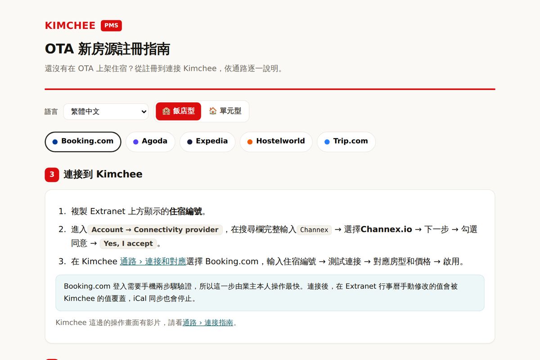Switch to the Agoda channel tab
540x360 pixels.
150,142
